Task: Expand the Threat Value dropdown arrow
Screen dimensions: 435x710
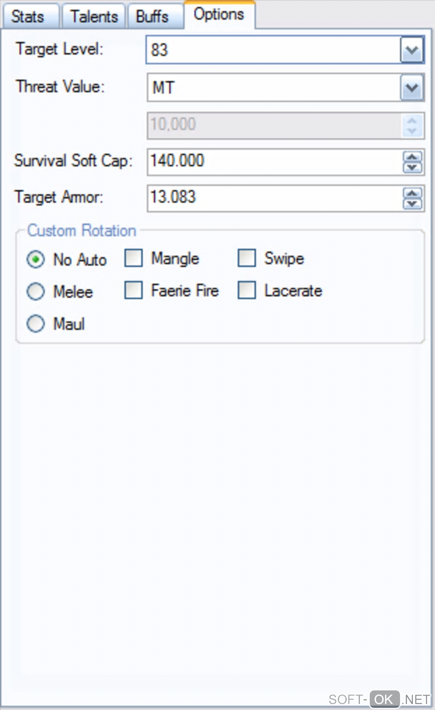Action: pos(412,88)
